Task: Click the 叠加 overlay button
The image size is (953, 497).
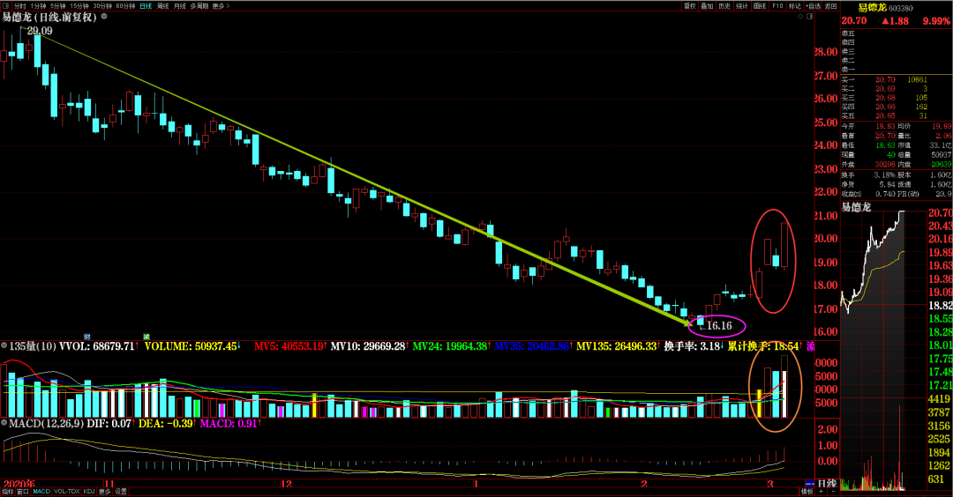Action: (707, 5)
